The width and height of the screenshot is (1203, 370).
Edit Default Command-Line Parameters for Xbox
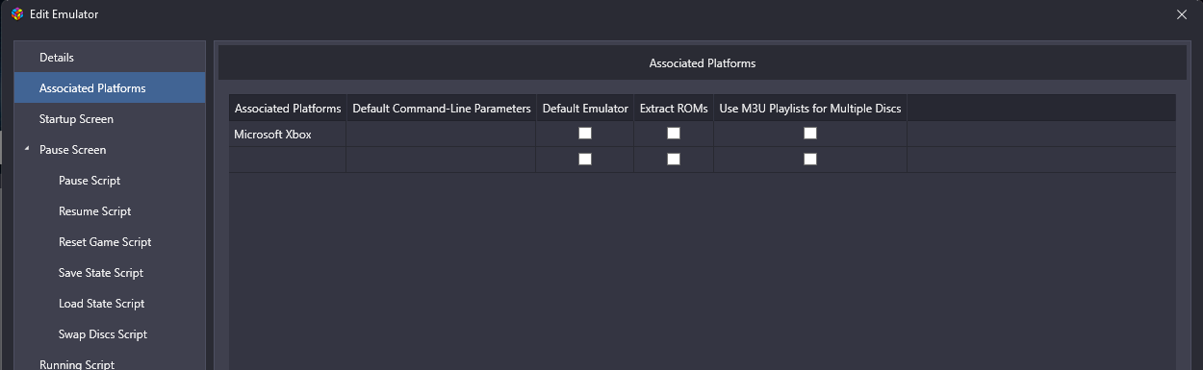point(441,135)
